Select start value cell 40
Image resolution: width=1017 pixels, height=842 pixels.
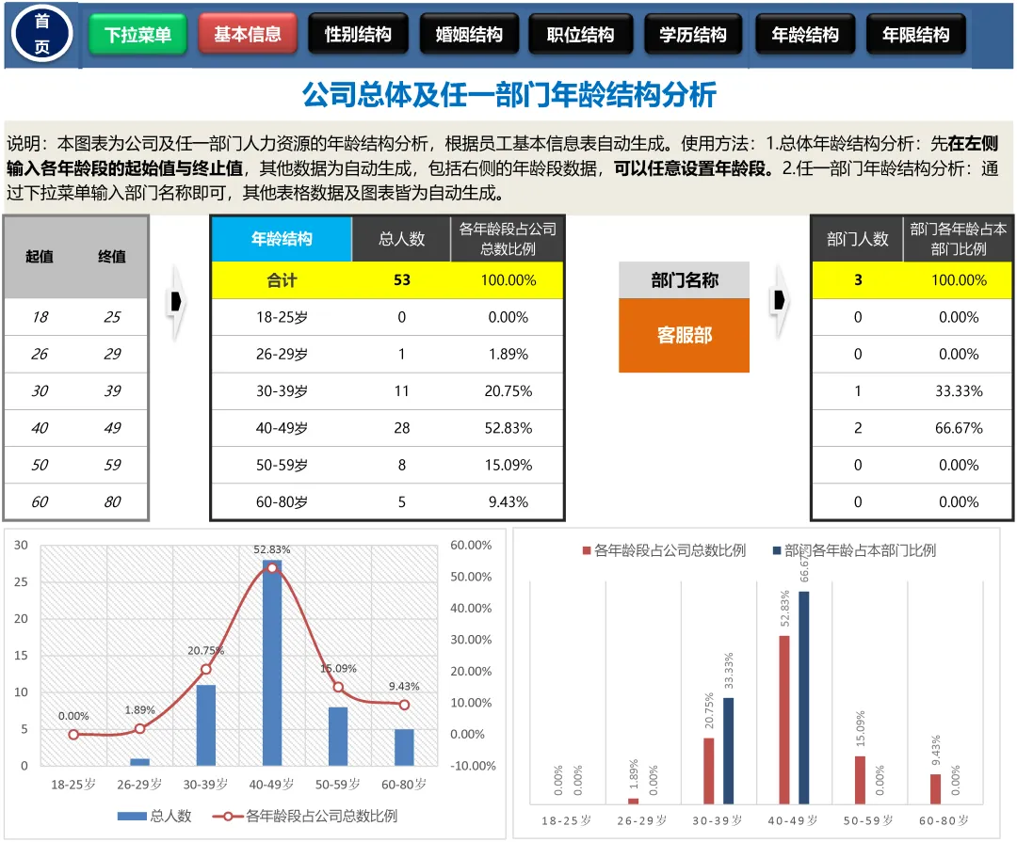coord(40,428)
